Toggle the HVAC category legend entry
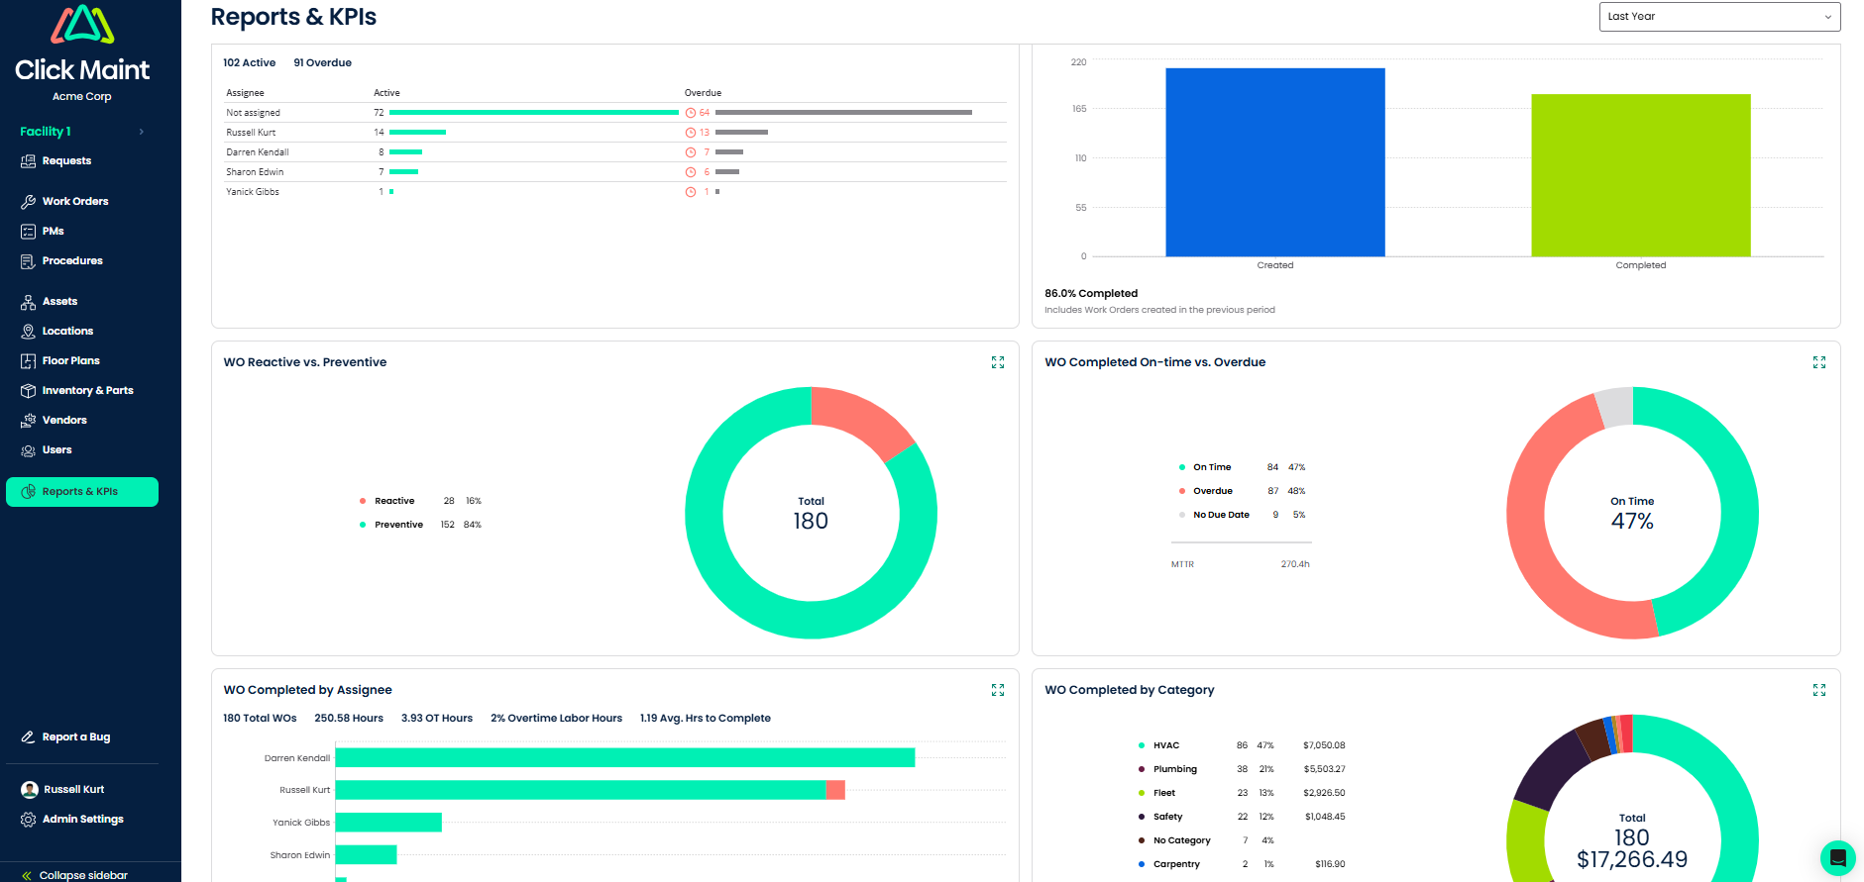Image resolution: width=1864 pixels, height=882 pixels. click(1165, 745)
